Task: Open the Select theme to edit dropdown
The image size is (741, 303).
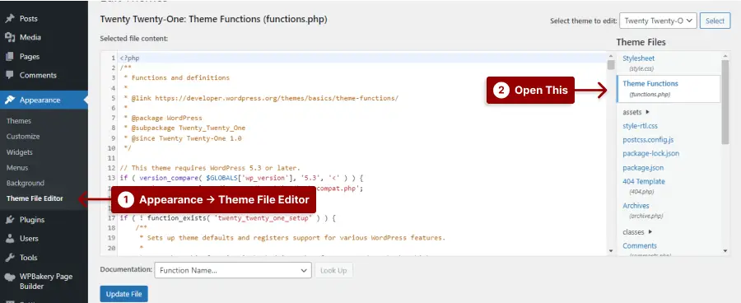Action: coord(659,21)
